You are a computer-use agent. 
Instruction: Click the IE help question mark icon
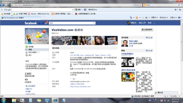point(179,17)
